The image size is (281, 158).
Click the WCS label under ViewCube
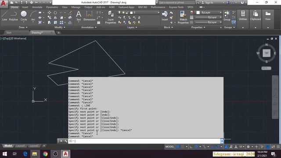click(x=267, y=68)
